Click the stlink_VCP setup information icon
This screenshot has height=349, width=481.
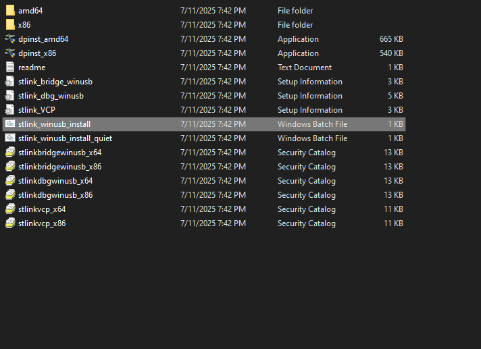point(10,110)
